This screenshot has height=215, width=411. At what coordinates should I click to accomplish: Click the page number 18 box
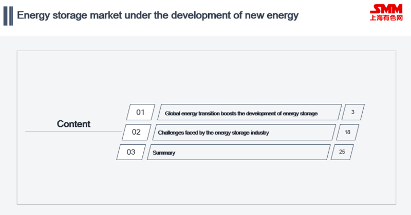pos(347,132)
